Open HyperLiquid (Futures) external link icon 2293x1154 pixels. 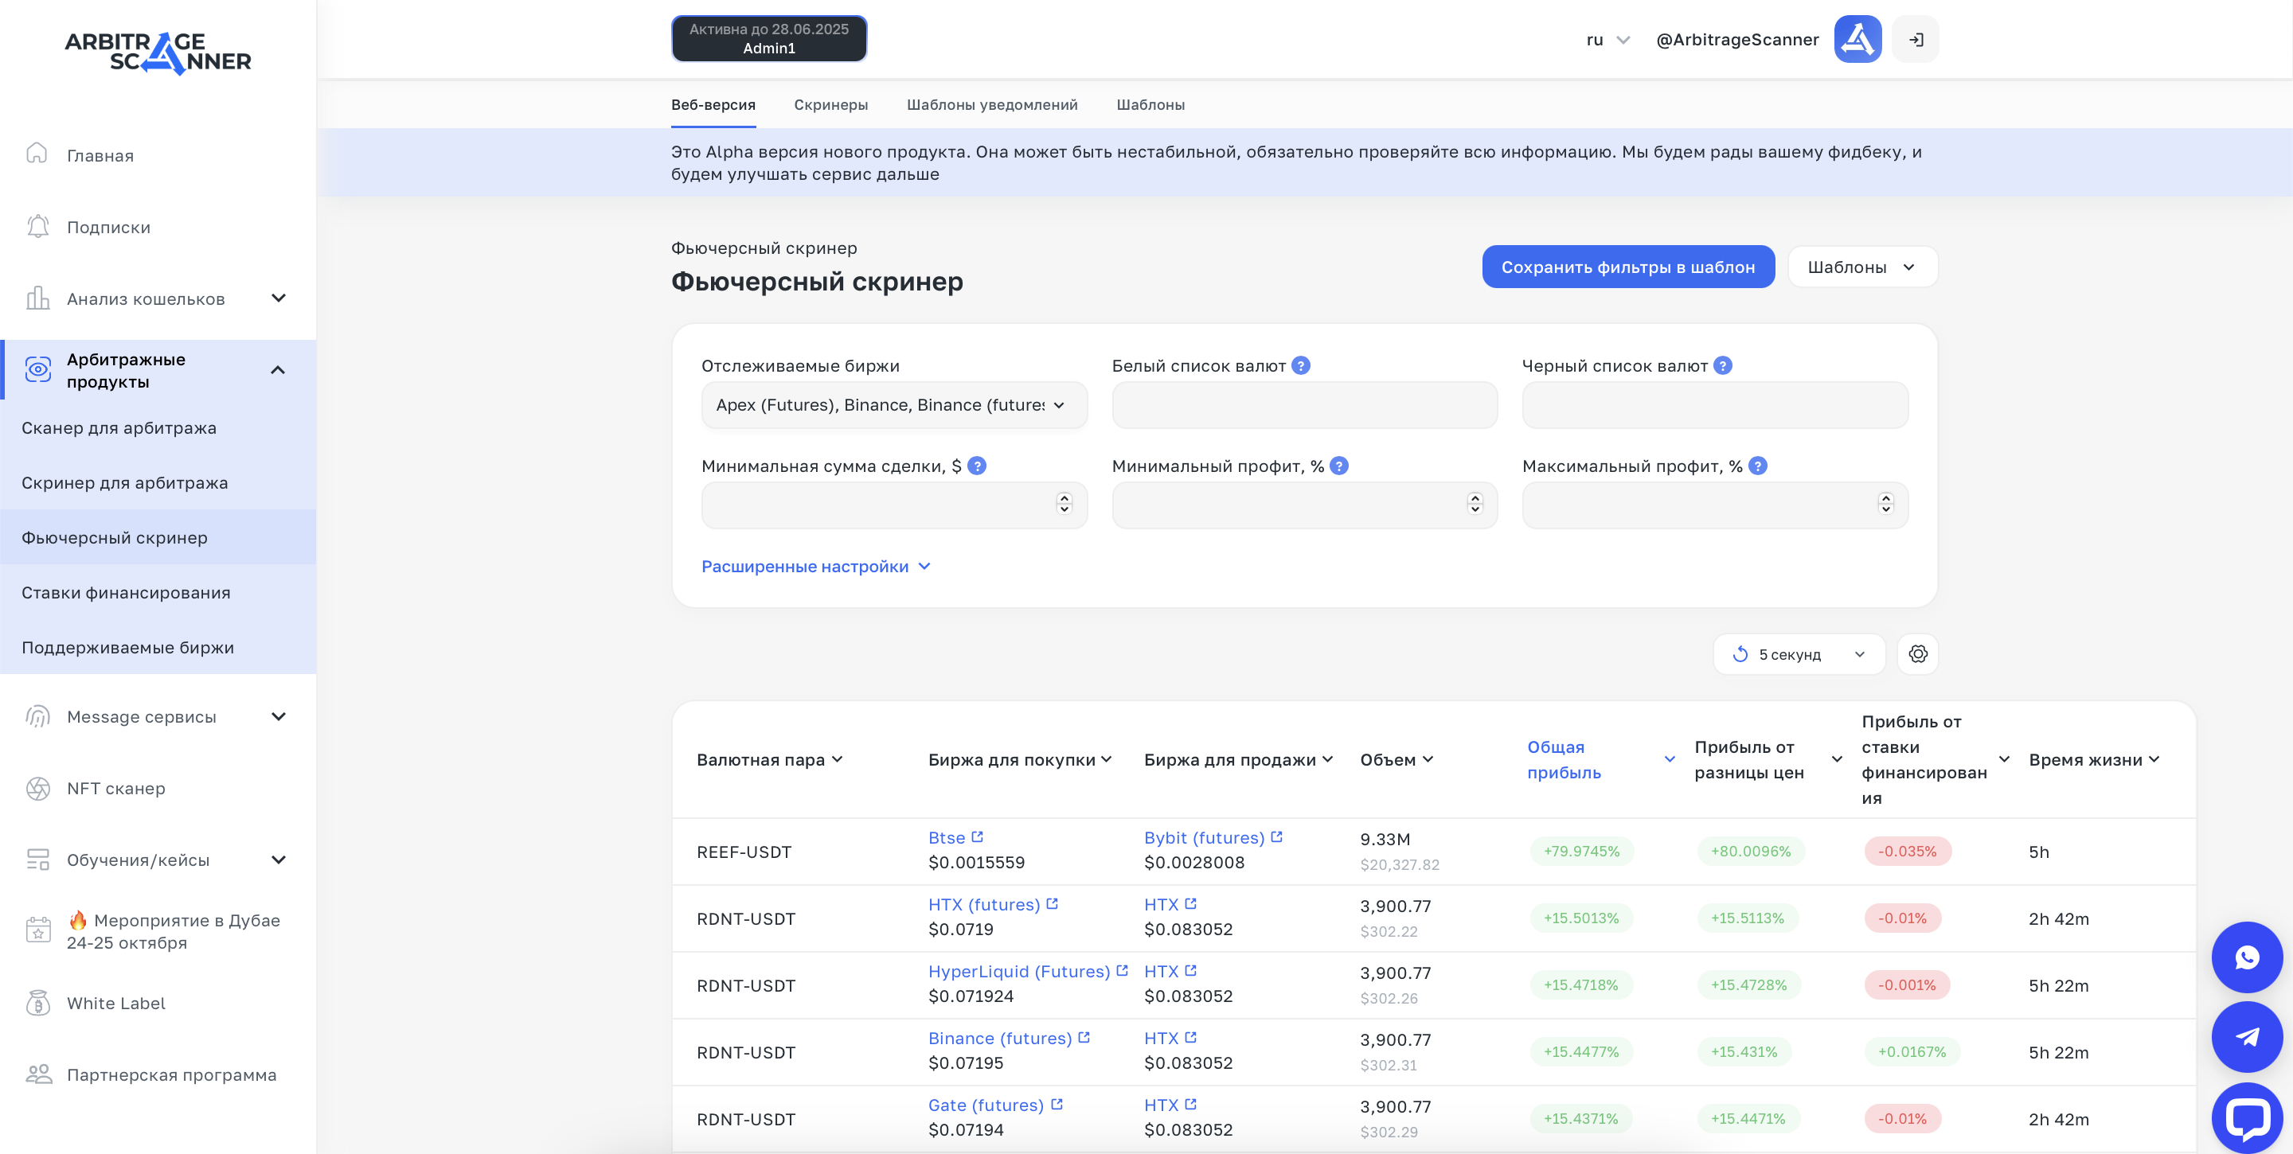coord(1122,971)
